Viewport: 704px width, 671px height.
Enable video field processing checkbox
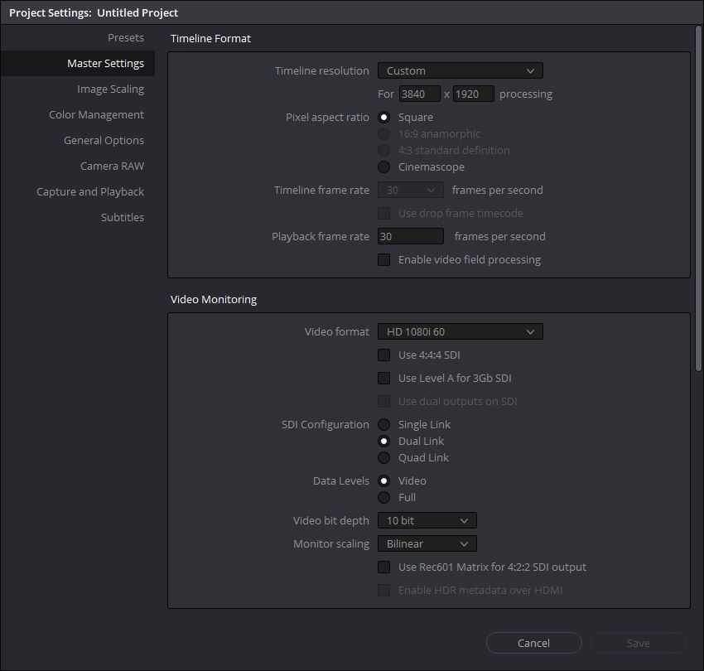pyautogui.click(x=383, y=259)
